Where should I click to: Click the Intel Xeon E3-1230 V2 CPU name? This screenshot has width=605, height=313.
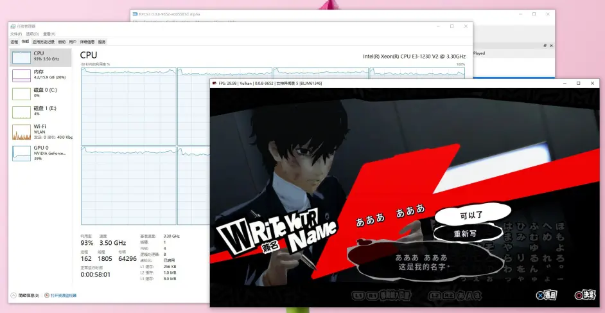point(414,57)
